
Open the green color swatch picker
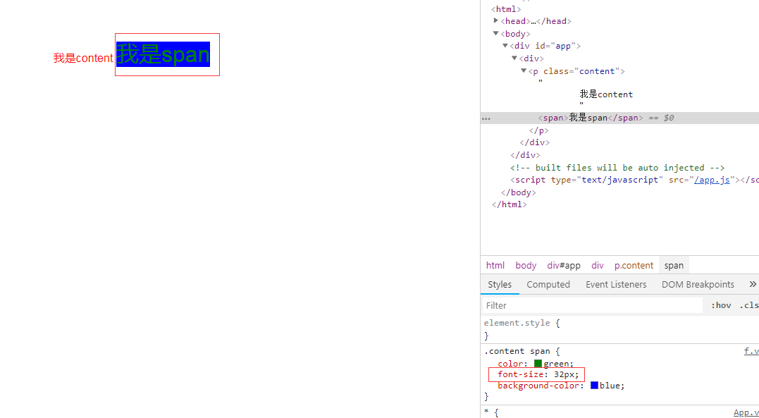(538, 363)
